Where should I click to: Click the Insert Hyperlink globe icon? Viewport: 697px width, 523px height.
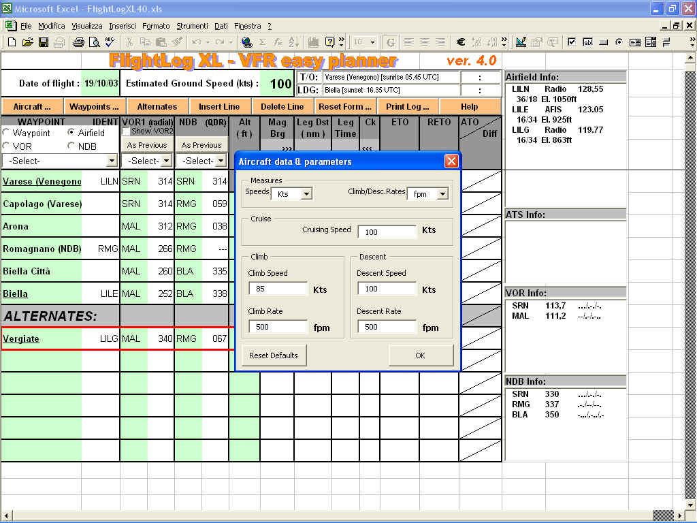[246, 42]
